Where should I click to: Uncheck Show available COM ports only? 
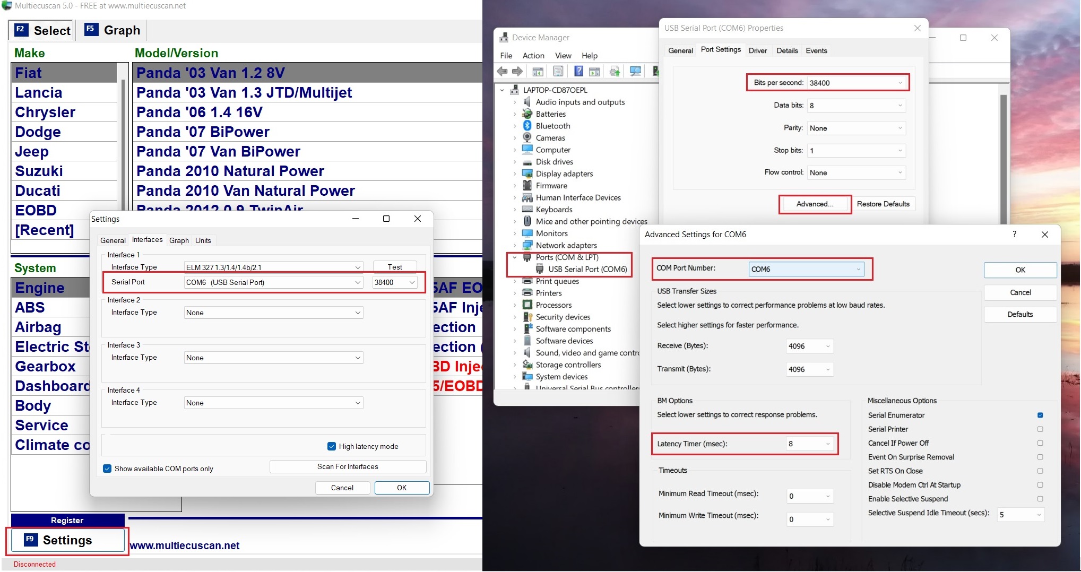107,469
